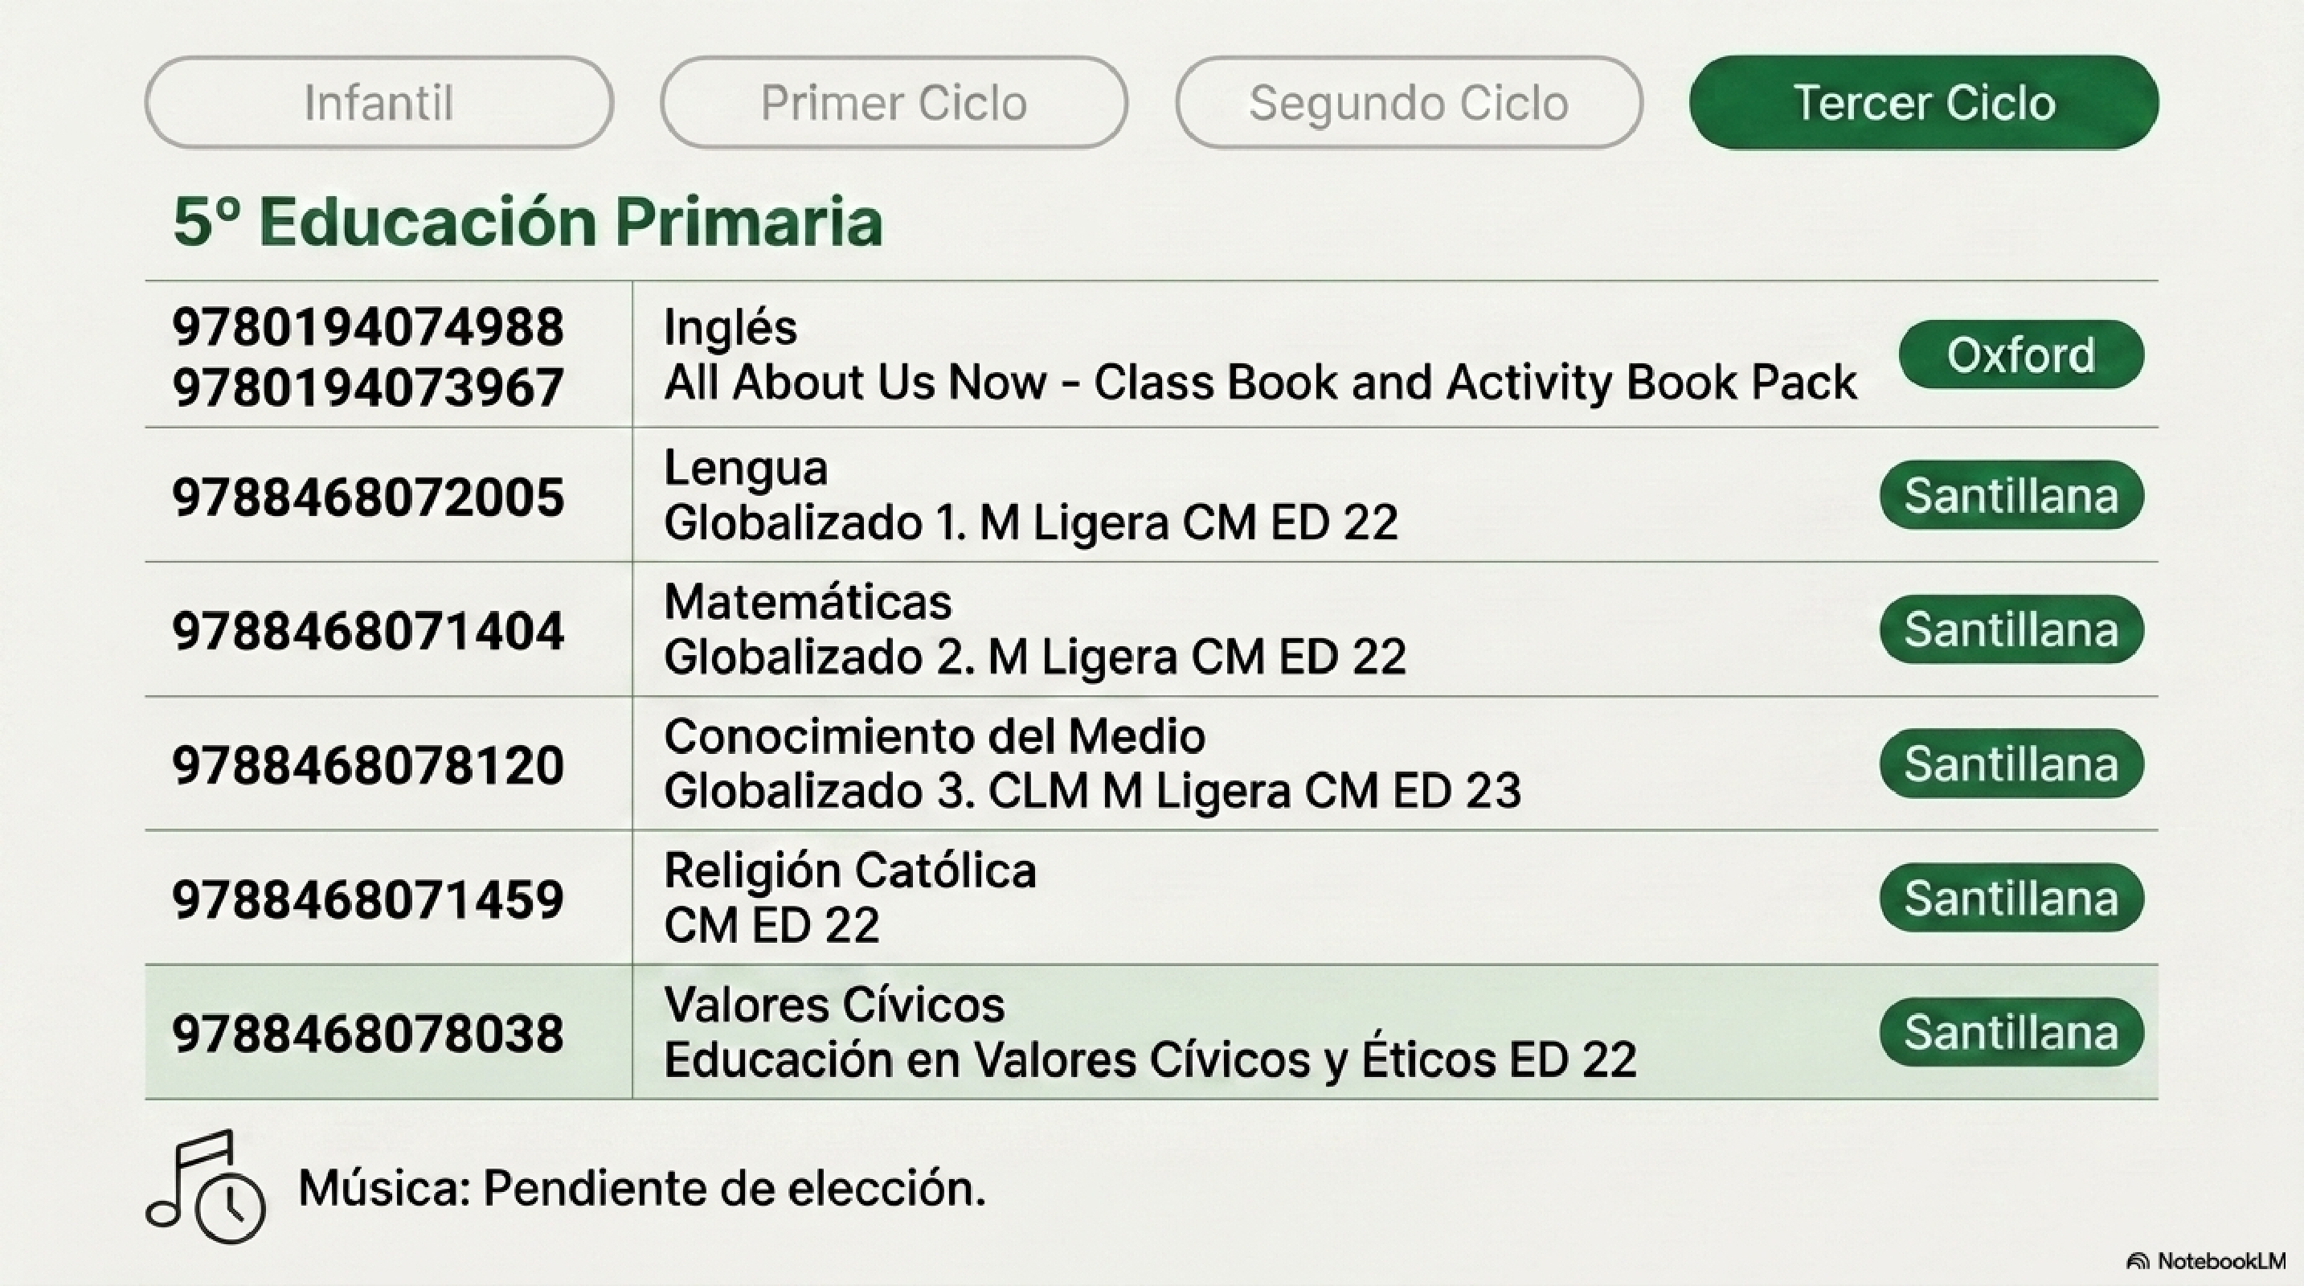Select the Segundo Ciclo tab

[x=1409, y=103]
